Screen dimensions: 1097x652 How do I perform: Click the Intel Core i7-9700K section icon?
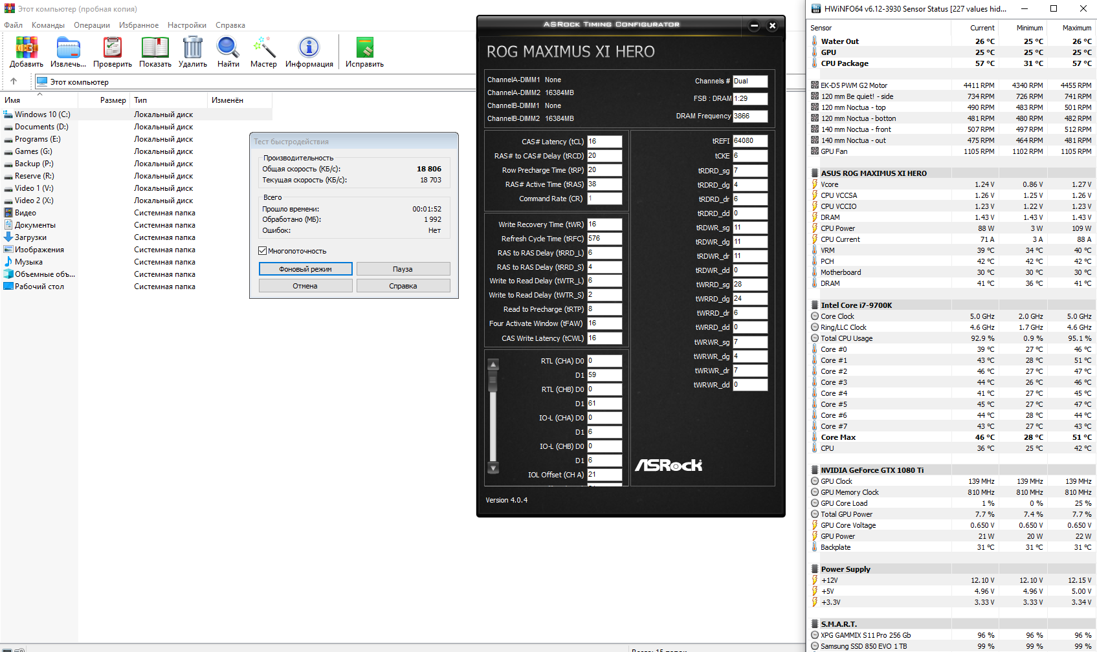[815, 305]
